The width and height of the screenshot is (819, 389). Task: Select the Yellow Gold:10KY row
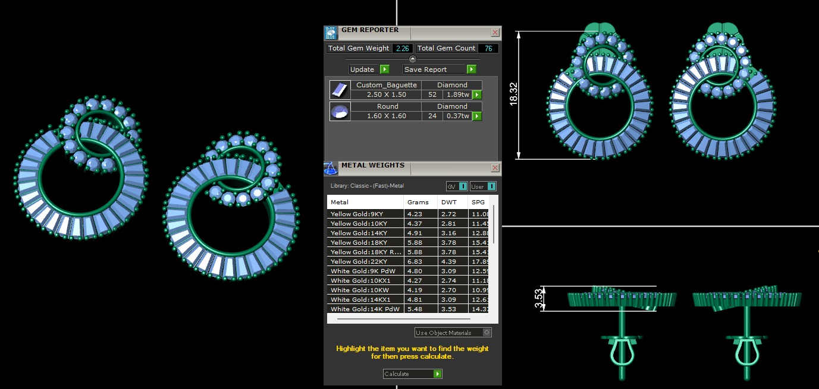click(x=409, y=223)
